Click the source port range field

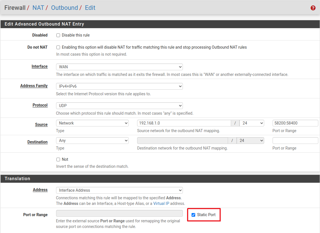tap(295, 123)
